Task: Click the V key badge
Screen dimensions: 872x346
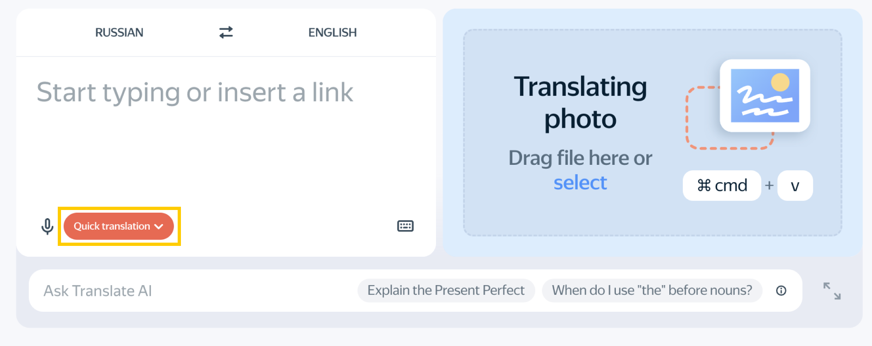Action: coord(795,186)
